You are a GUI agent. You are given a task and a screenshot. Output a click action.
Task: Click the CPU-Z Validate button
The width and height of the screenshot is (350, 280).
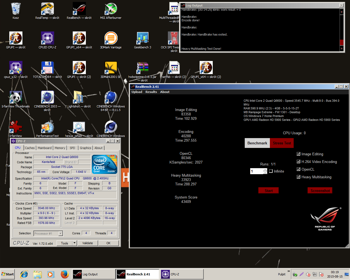87,243
